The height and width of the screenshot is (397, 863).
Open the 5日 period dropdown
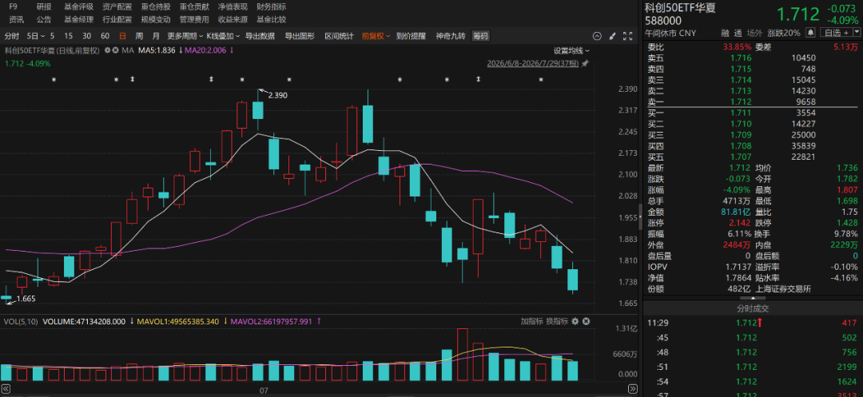[x=34, y=36]
